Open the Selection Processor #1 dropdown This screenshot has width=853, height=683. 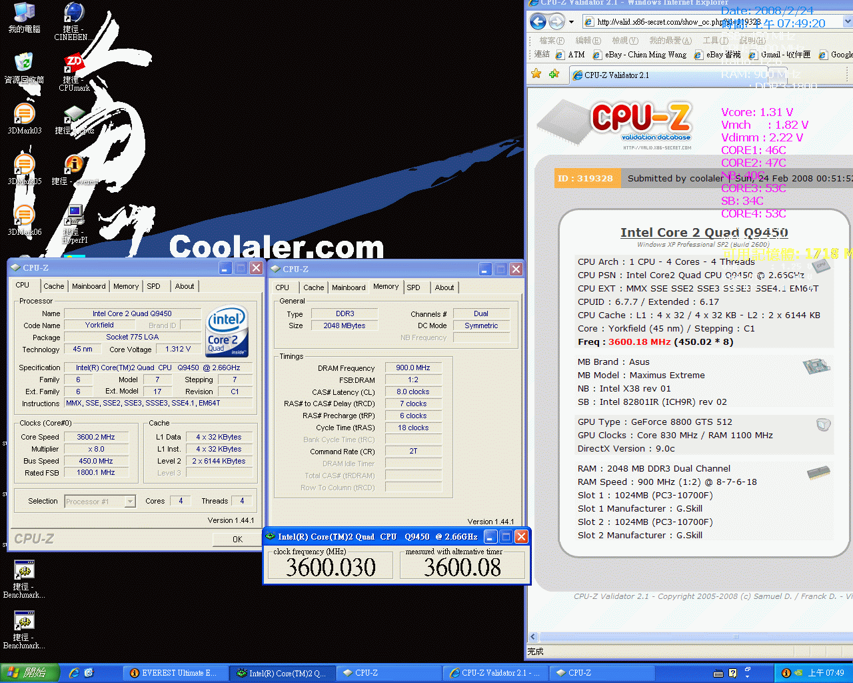point(131,502)
